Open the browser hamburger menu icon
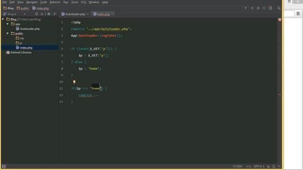The height and width of the screenshot is (170, 303). click(298, 14)
